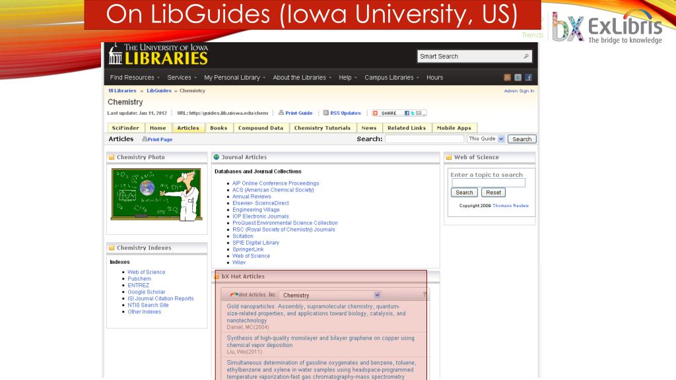The image size is (676, 380).
Task: Switch to the SciFinder tab
Action: (x=125, y=128)
